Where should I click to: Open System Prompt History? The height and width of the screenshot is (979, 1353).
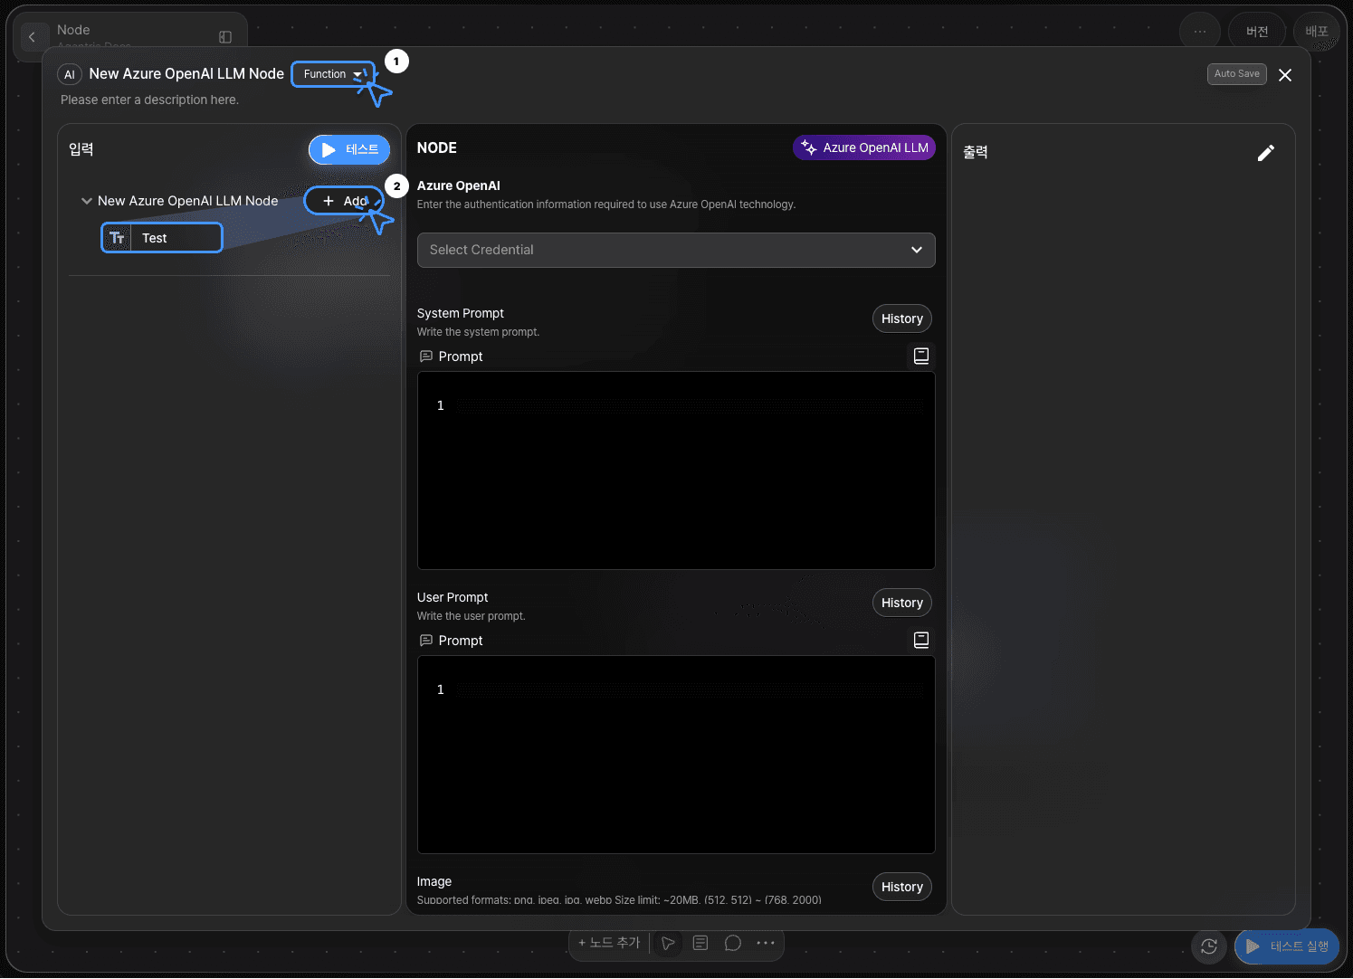901,318
